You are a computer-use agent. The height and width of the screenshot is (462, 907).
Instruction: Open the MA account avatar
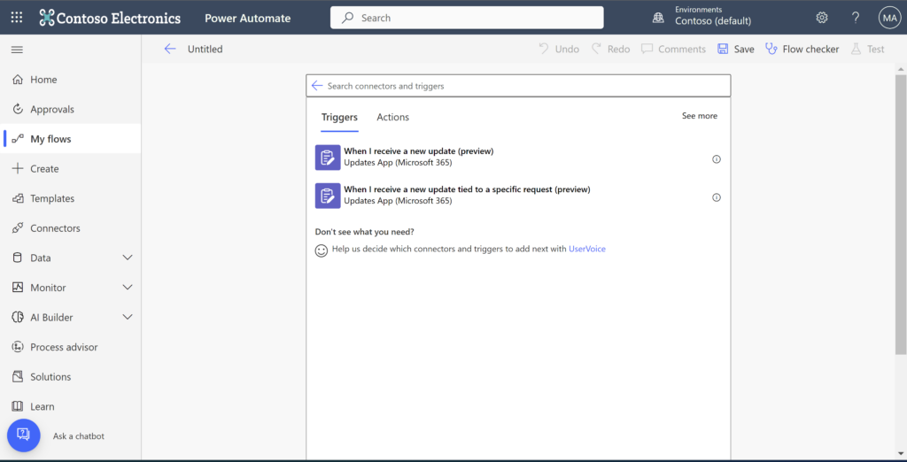888,18
